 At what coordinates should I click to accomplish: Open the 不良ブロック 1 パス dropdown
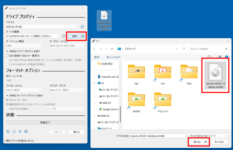pyautogui.click(x=67, y=109)
